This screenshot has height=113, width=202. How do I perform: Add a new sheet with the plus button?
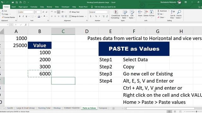click(113, 108)
